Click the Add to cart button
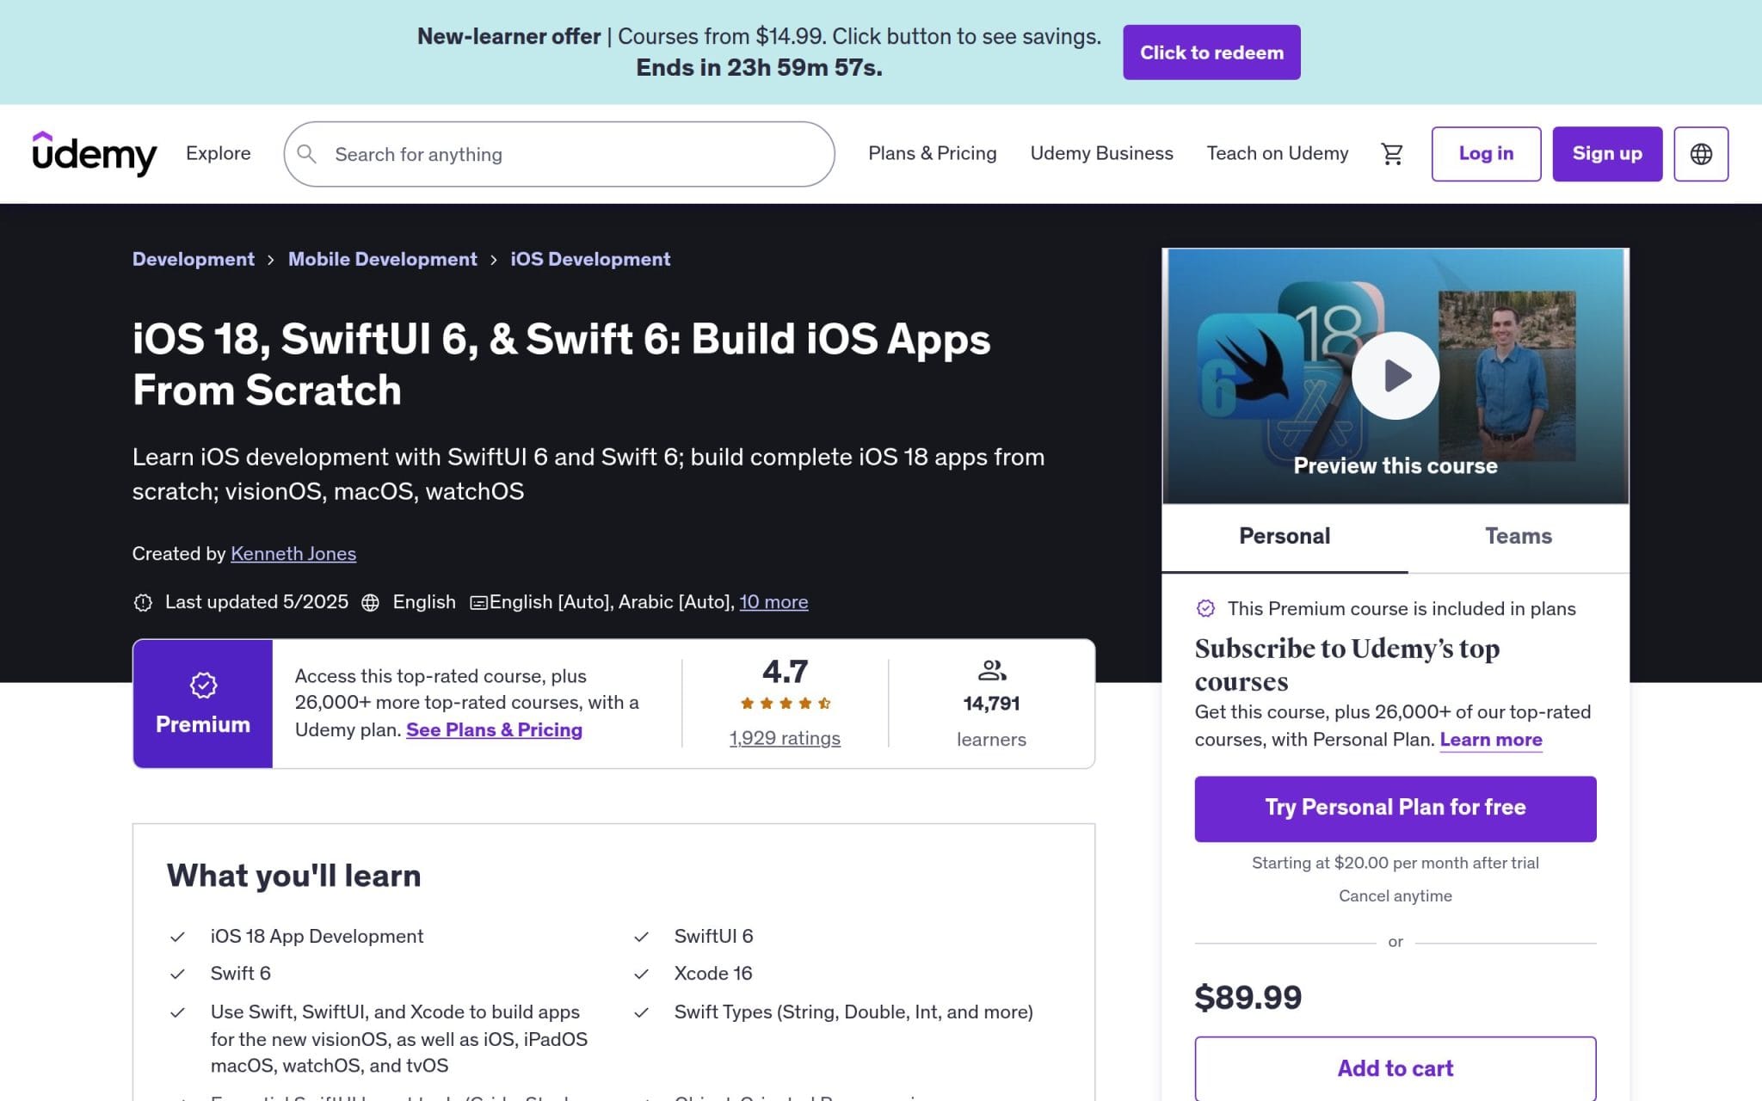Viewport: 1762px width, 1101px height. click(1395, 1068)
